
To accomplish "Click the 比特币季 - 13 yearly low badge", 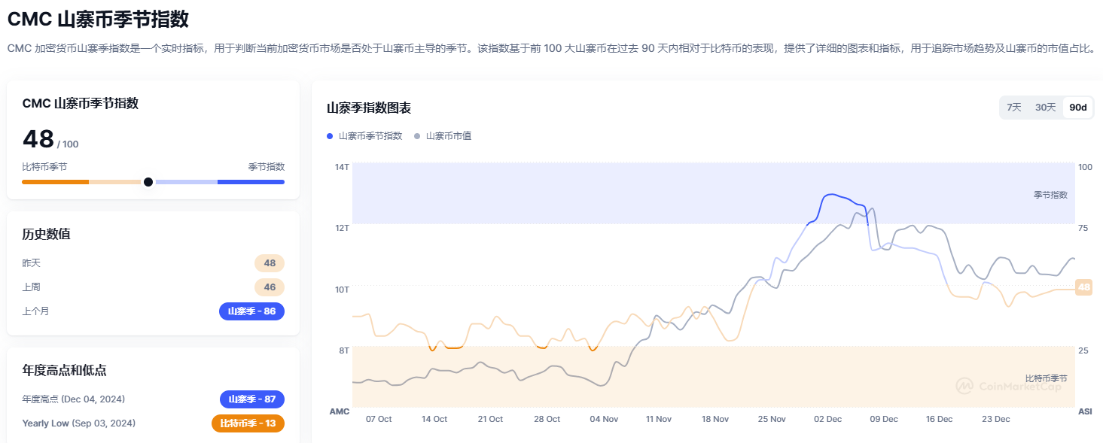I will coord(248,423).
